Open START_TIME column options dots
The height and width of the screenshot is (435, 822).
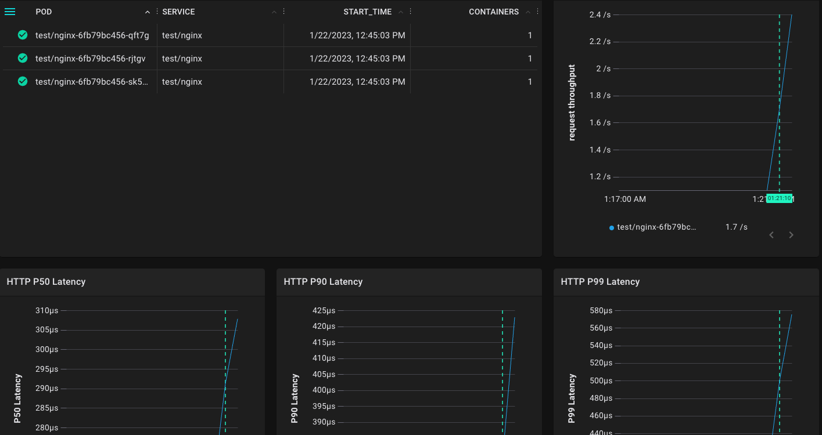[x=411, y=12]
